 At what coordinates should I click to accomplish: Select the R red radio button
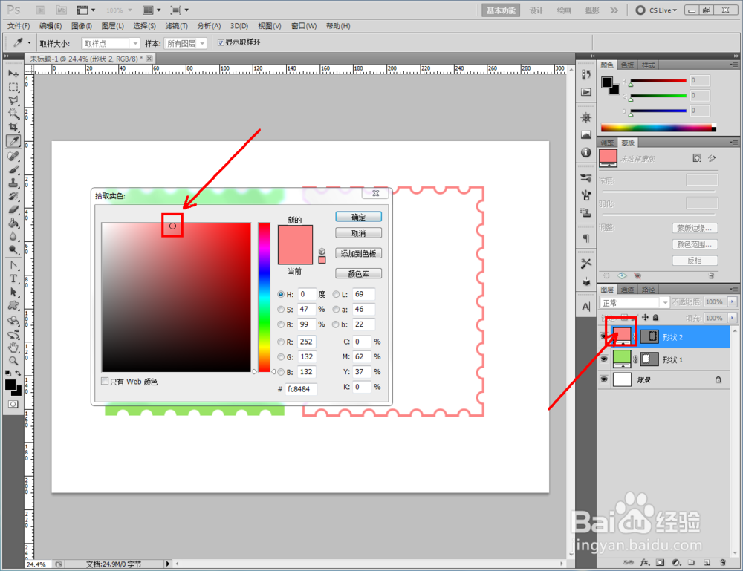(x=281, y=342)
